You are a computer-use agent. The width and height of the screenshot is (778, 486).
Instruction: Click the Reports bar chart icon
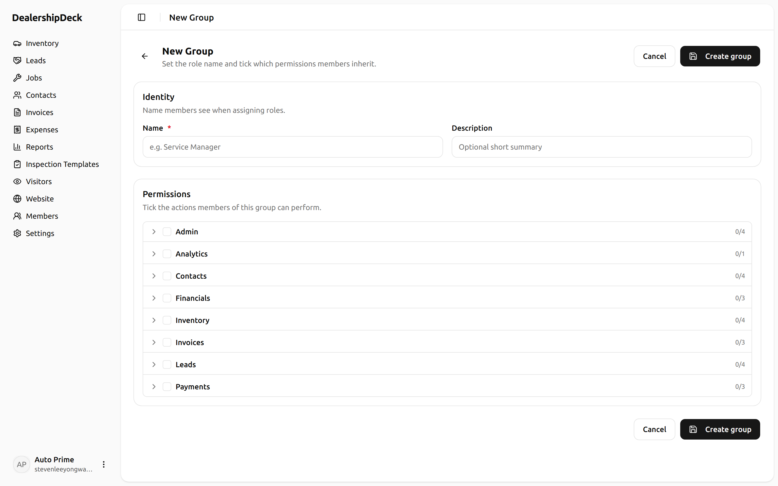(x=17, y=147)
